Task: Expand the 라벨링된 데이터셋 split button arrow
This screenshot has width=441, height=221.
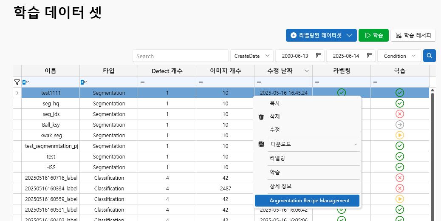Action: (350, 35)
